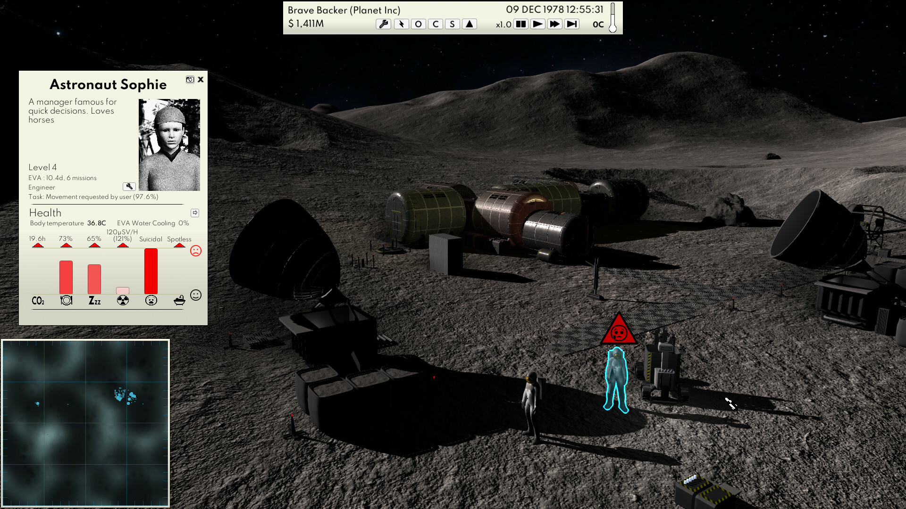Click the camera icon on Sophie's panel
The width and height of the screenshot is (906, 509).
coord(190,80)
